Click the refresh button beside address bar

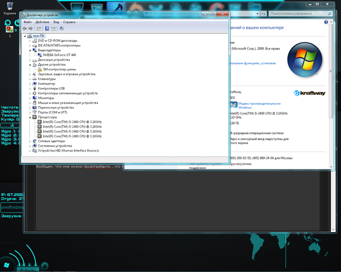coord(263,14)
